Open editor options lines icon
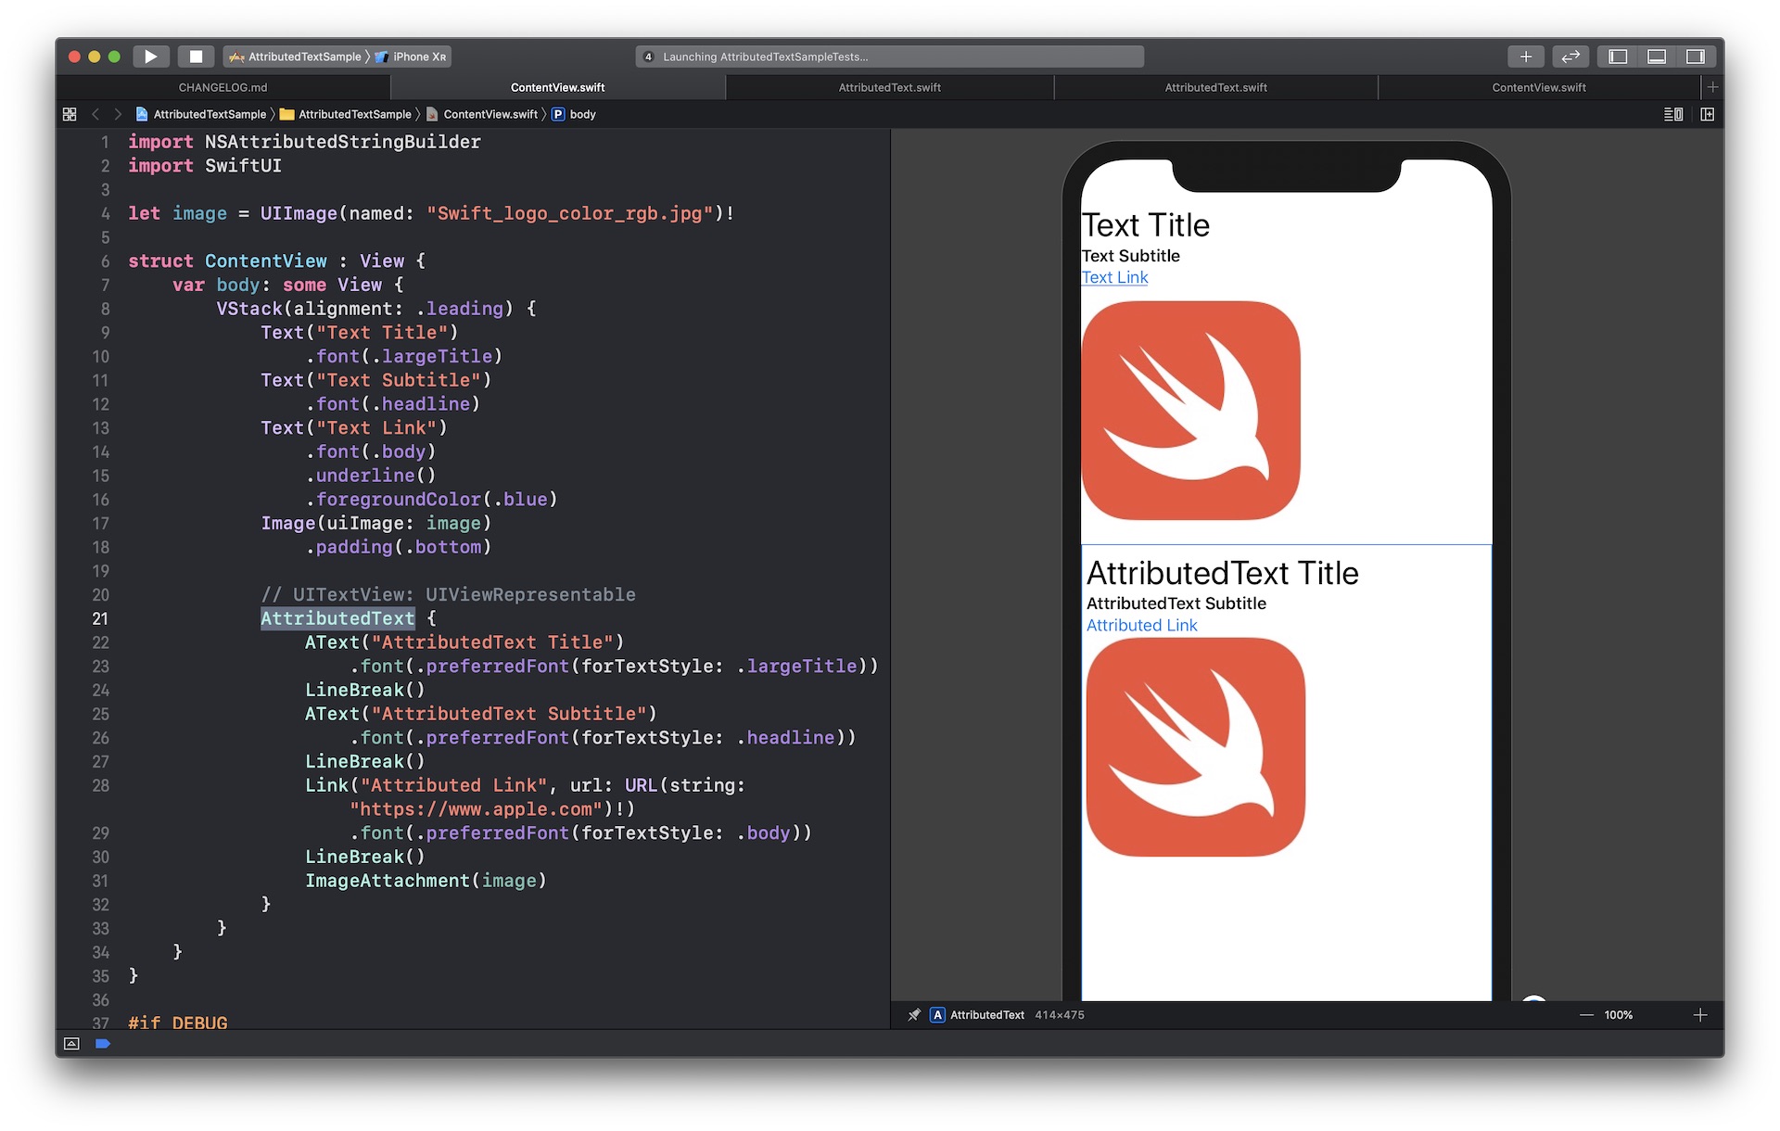Image resolution: width=1780 pixels, height=1131 pixels. (x=1673, y=114)
